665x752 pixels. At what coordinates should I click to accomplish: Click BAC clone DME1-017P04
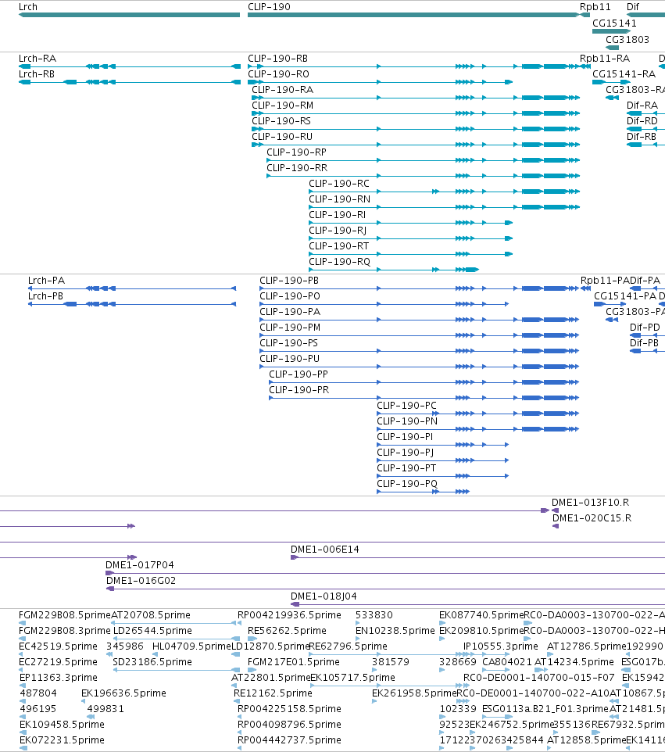click(140, 565)
